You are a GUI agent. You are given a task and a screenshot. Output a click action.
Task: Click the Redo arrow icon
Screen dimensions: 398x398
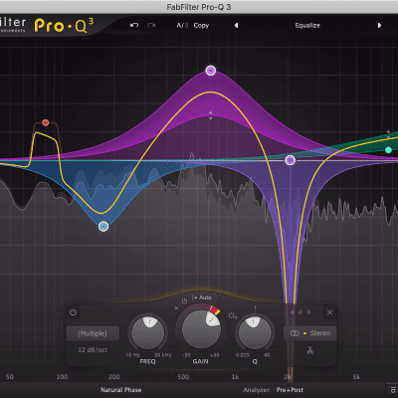click(151, 25)
